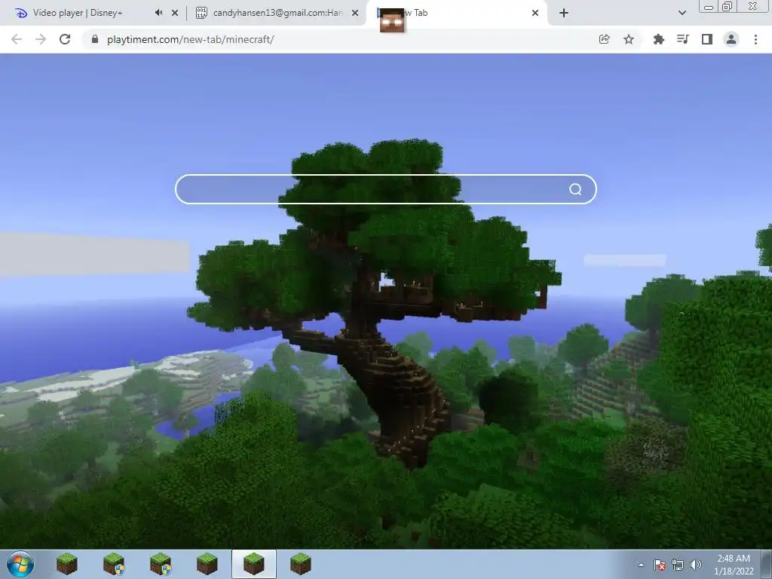Open the network tray icon
Viewport: 772px width, 579px height.
pos(678,565)
